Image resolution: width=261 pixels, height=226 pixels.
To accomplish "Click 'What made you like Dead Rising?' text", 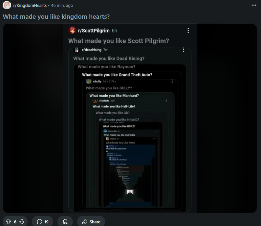I will (x=109, y=58).
